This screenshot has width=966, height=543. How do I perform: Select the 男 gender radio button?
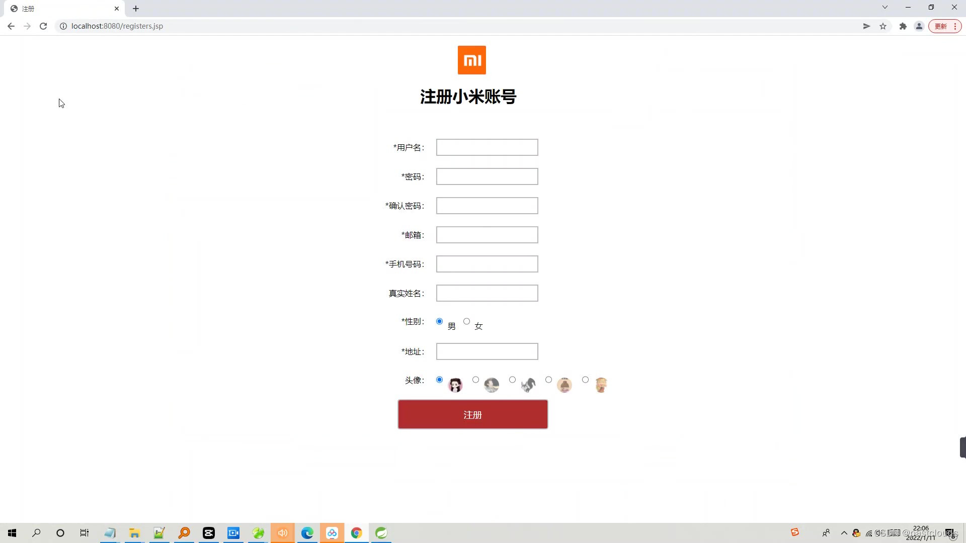pyautogui.click(x=439, y=321)
